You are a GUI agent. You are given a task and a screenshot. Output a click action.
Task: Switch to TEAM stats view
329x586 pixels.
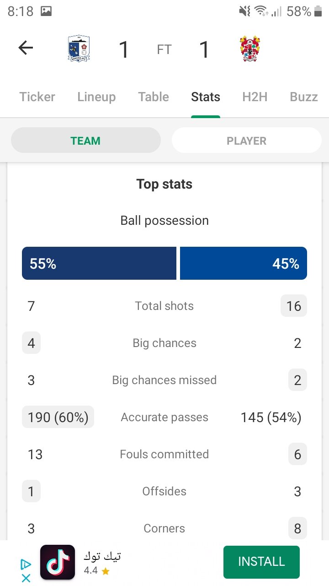[86, 140]
